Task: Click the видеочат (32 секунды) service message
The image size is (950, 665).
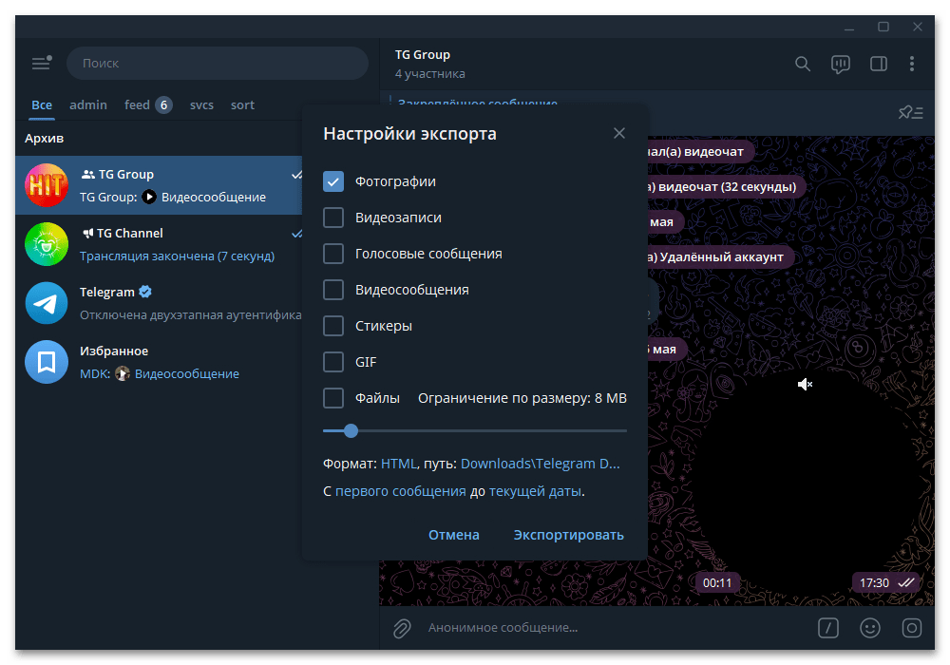Action: click(727, 186)
